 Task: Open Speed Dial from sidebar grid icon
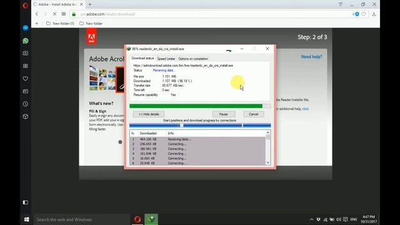26,66
